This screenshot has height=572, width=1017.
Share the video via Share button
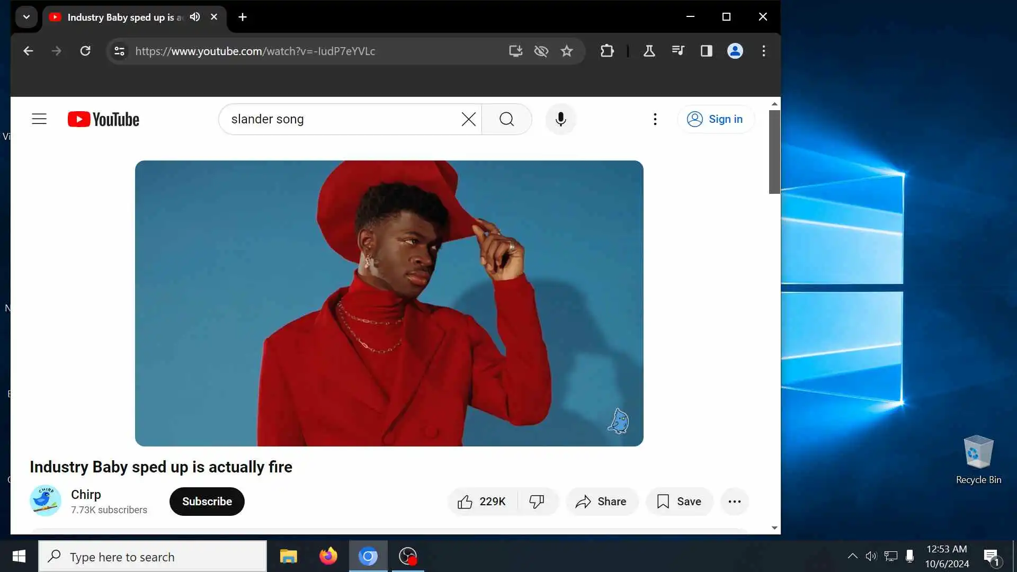[601, 502]
